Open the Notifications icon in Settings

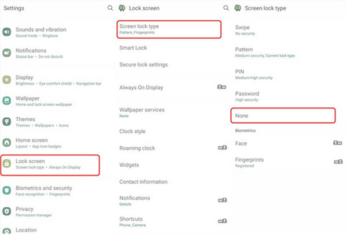(6, 53)
